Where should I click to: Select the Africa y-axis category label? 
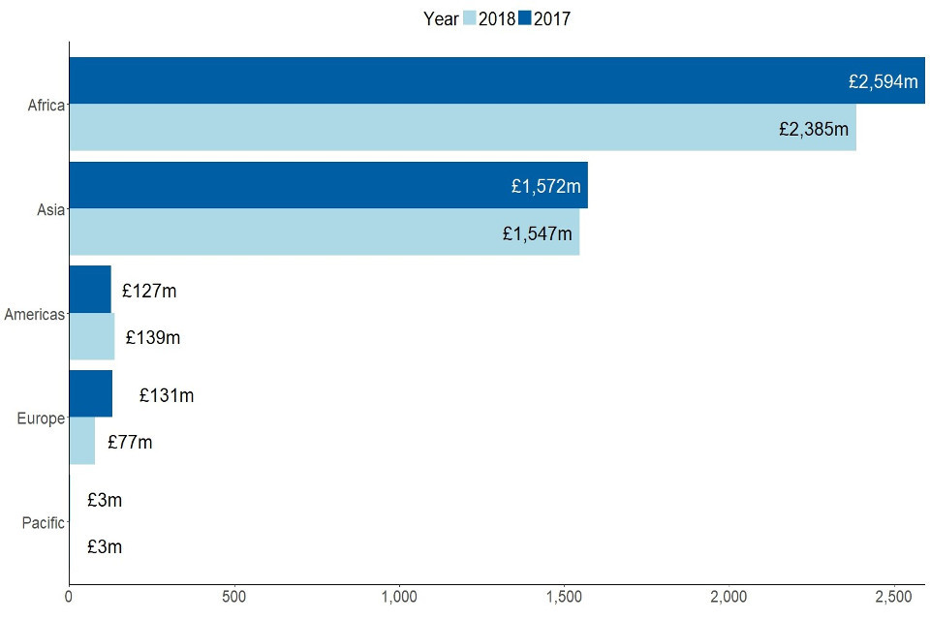pos(46,106)
